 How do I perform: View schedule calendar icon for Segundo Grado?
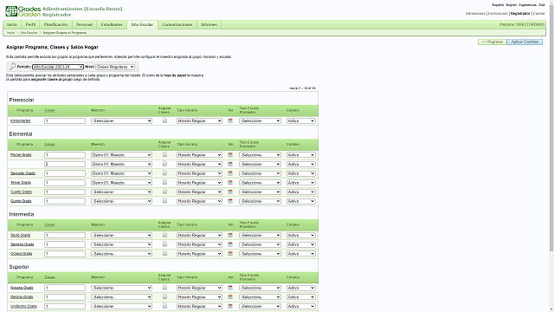pos(230,173)
